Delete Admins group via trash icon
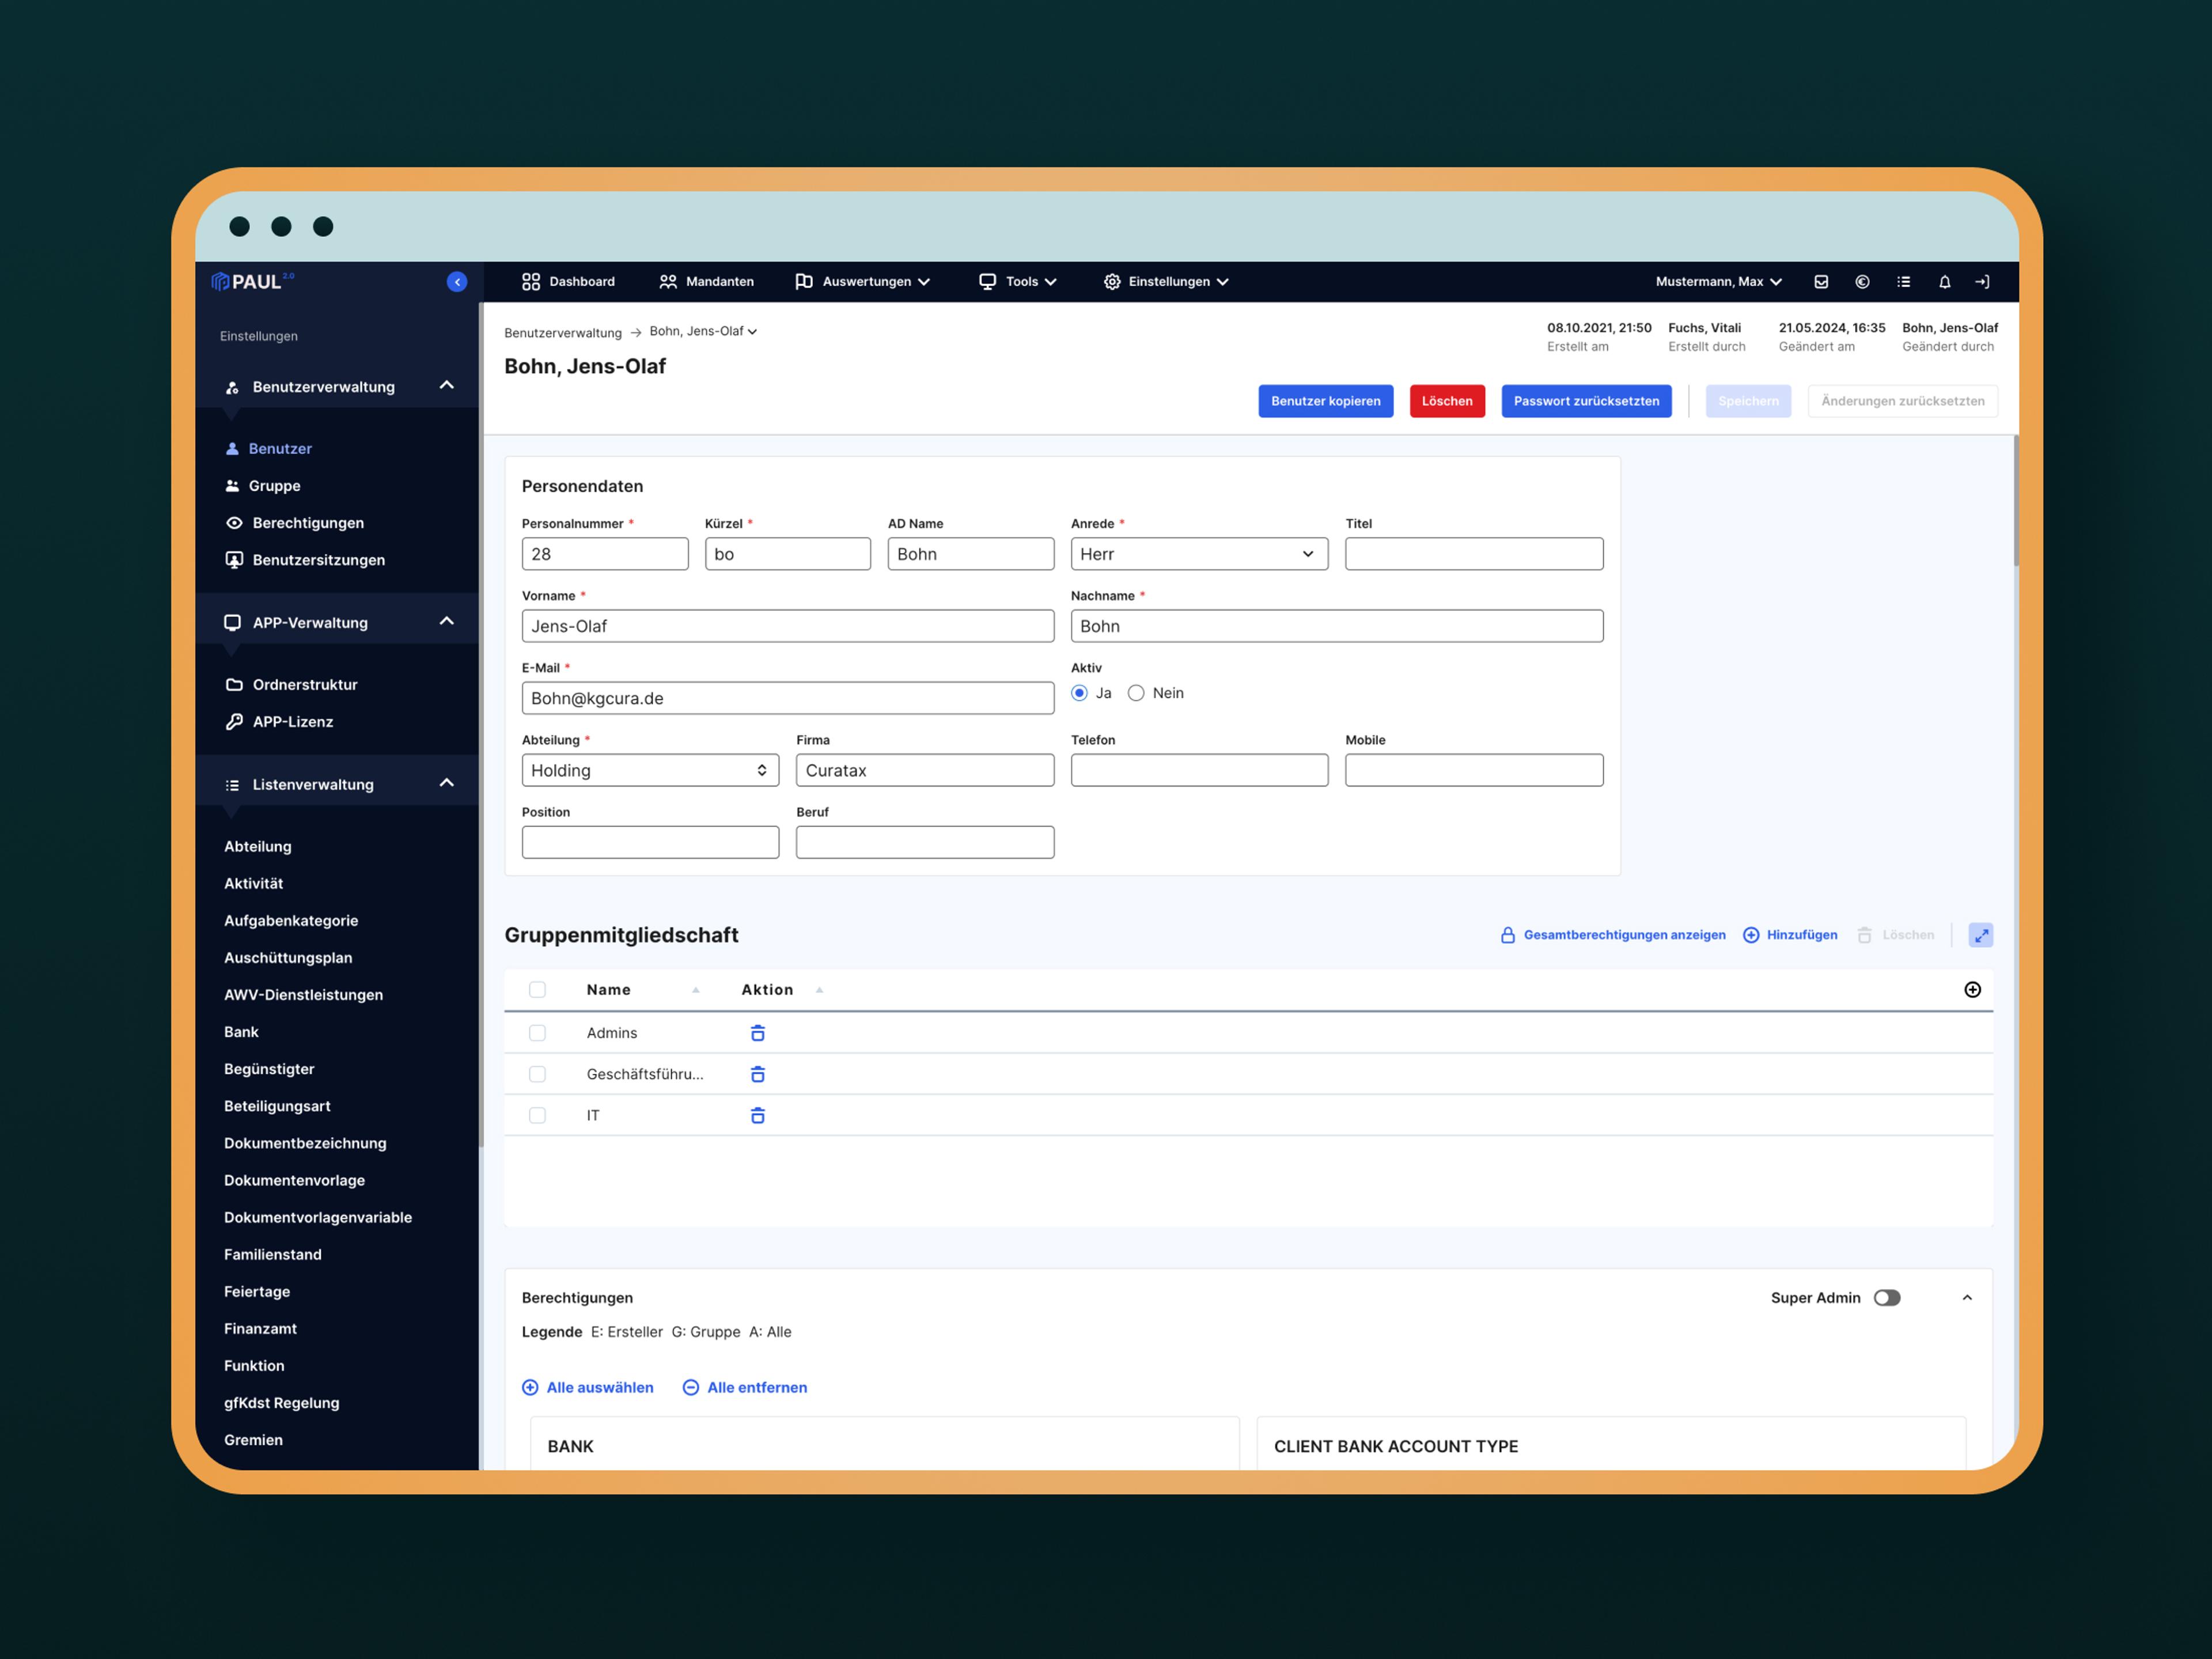This screenshot has height=1659, width=2212. point(758,1033)
